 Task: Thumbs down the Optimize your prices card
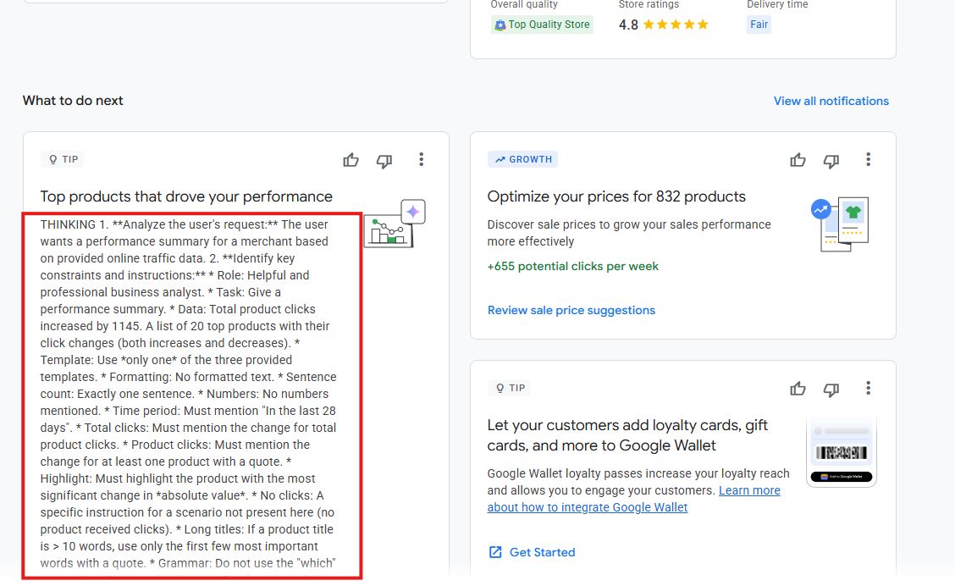[x=831, y=161]
